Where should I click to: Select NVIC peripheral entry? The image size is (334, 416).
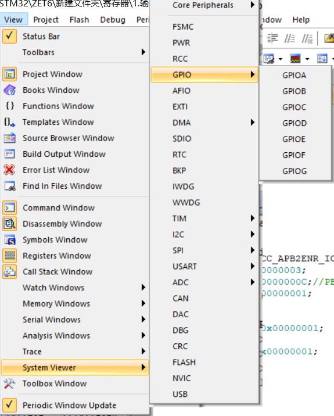click(x=204, y=378)
